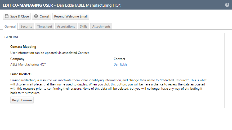Image resolution: width=232 pixels, height=130 pixels.
Task: Click the erasure description paragraph
Action: click(108, 86)
